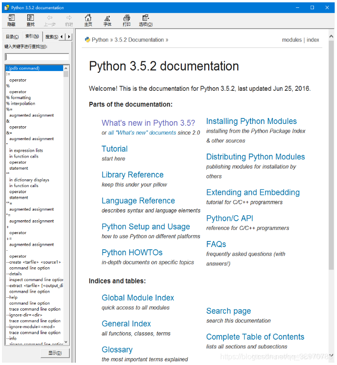The height and width of the screenshot is (365, 337).
Task: Open Complete Table of Contents link
Action: (255, 336)
